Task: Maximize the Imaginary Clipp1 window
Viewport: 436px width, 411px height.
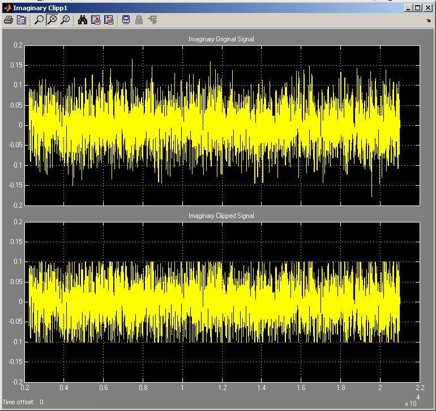Action: [418, 8]
